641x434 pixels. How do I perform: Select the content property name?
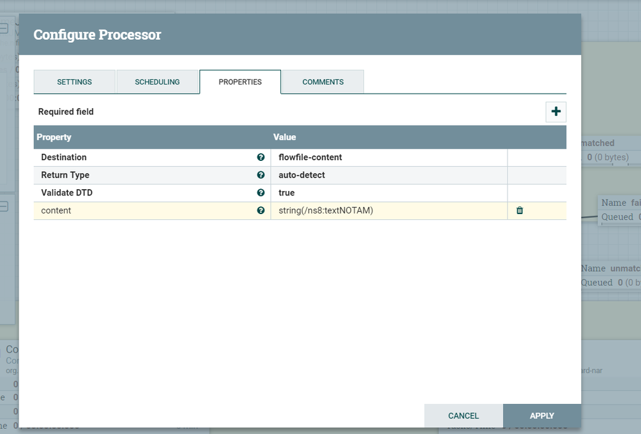pos(56,210)
